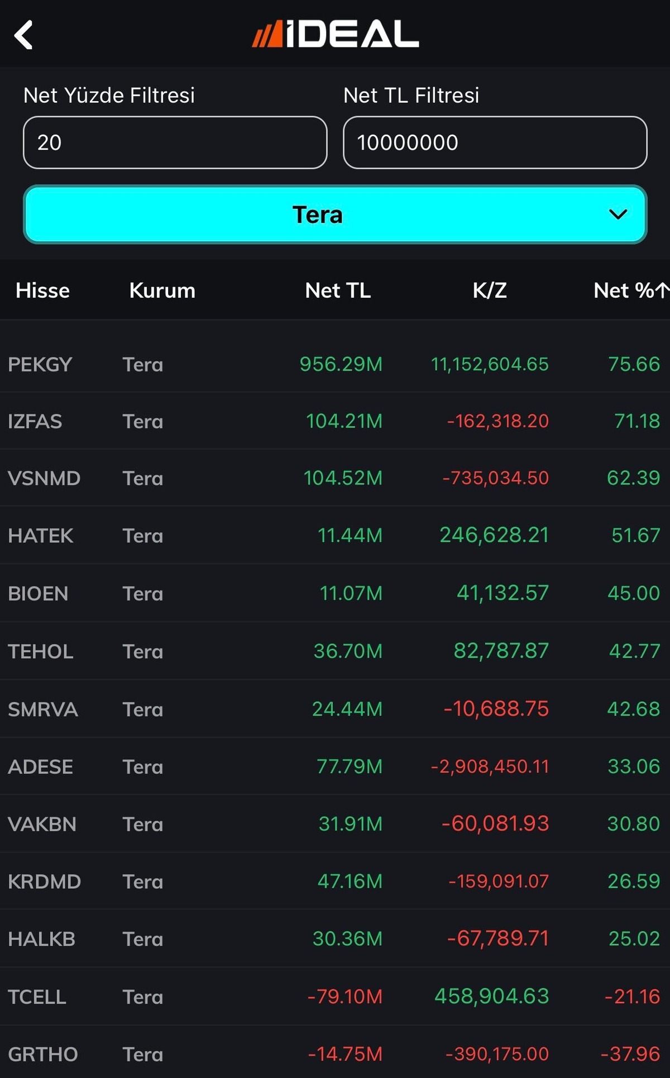Viewport: 670px width, 1078px height.
Task: Sort by the Net % column header
Action: click(x=623, y=290)
